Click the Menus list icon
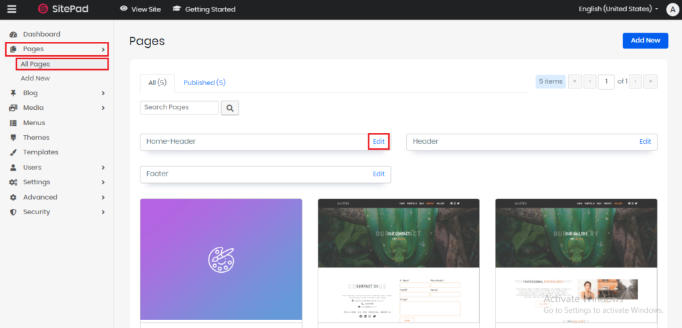Screen dimensions: 682x328 point(13,123)
